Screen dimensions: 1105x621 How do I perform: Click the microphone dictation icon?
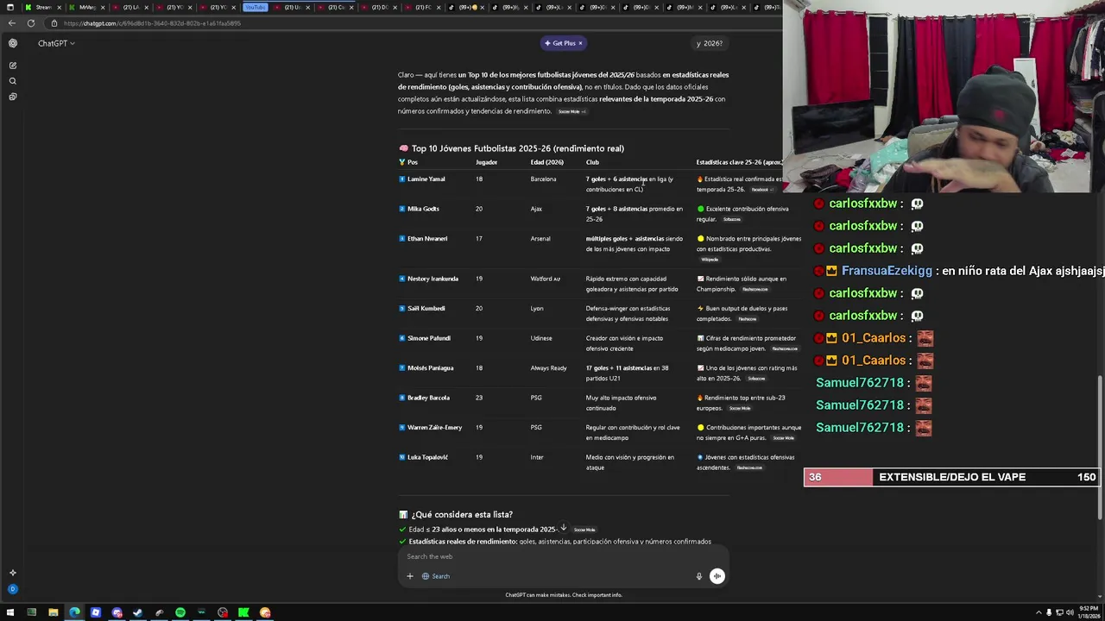pyautogui.click(x=699, y=576)
